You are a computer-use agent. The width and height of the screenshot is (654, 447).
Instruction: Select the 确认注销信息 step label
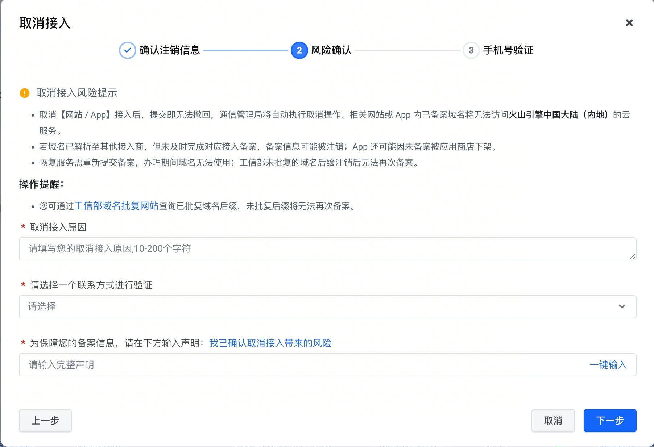169,50
